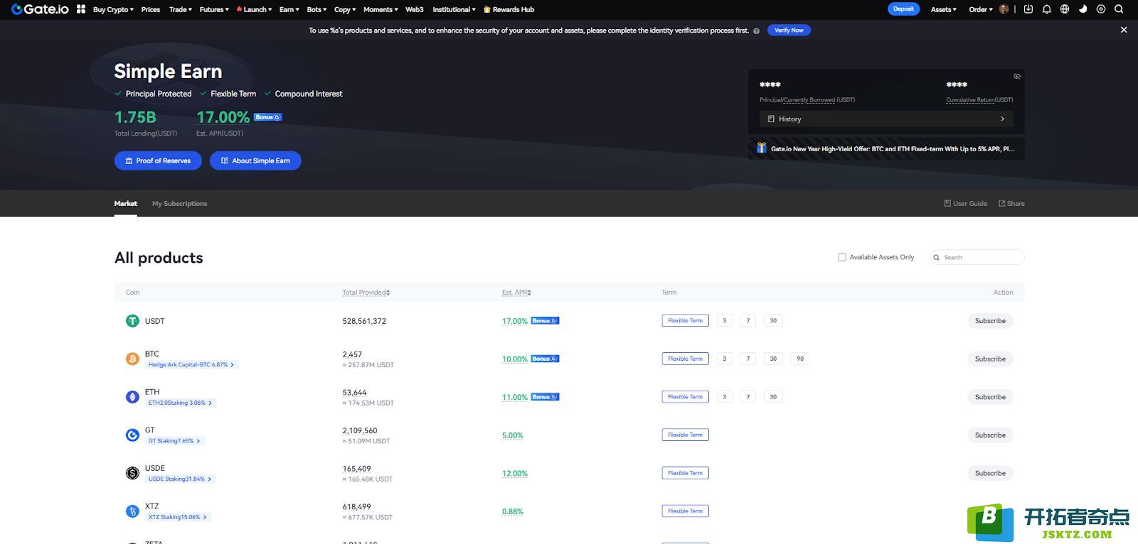The height and width of the screenshot is (544, 1138).
Task: Switch to the Market tab
Action: point(125,203)
